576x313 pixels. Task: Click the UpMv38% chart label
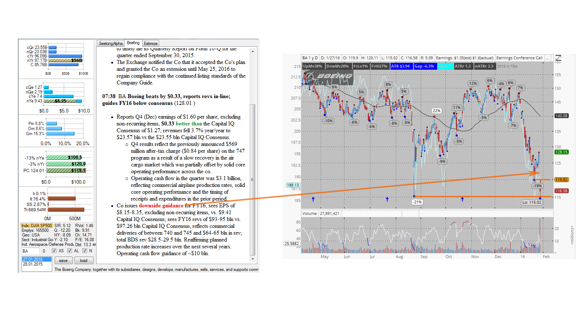312,66
